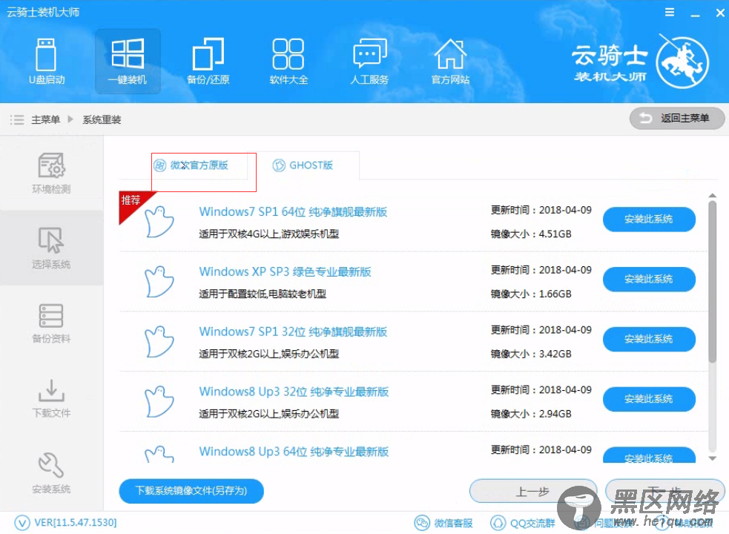729x534 pixels.
Task: Visit the 官方网站 official website
Action: 450,62
